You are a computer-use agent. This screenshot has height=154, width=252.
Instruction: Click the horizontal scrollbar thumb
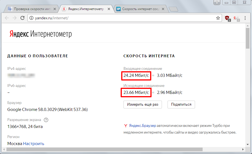click(x=104, y=149)
